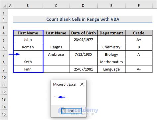Click the grade cell 'A' in Ambrose's row
This screenshot has width=157, height=120.
(139, 54)
